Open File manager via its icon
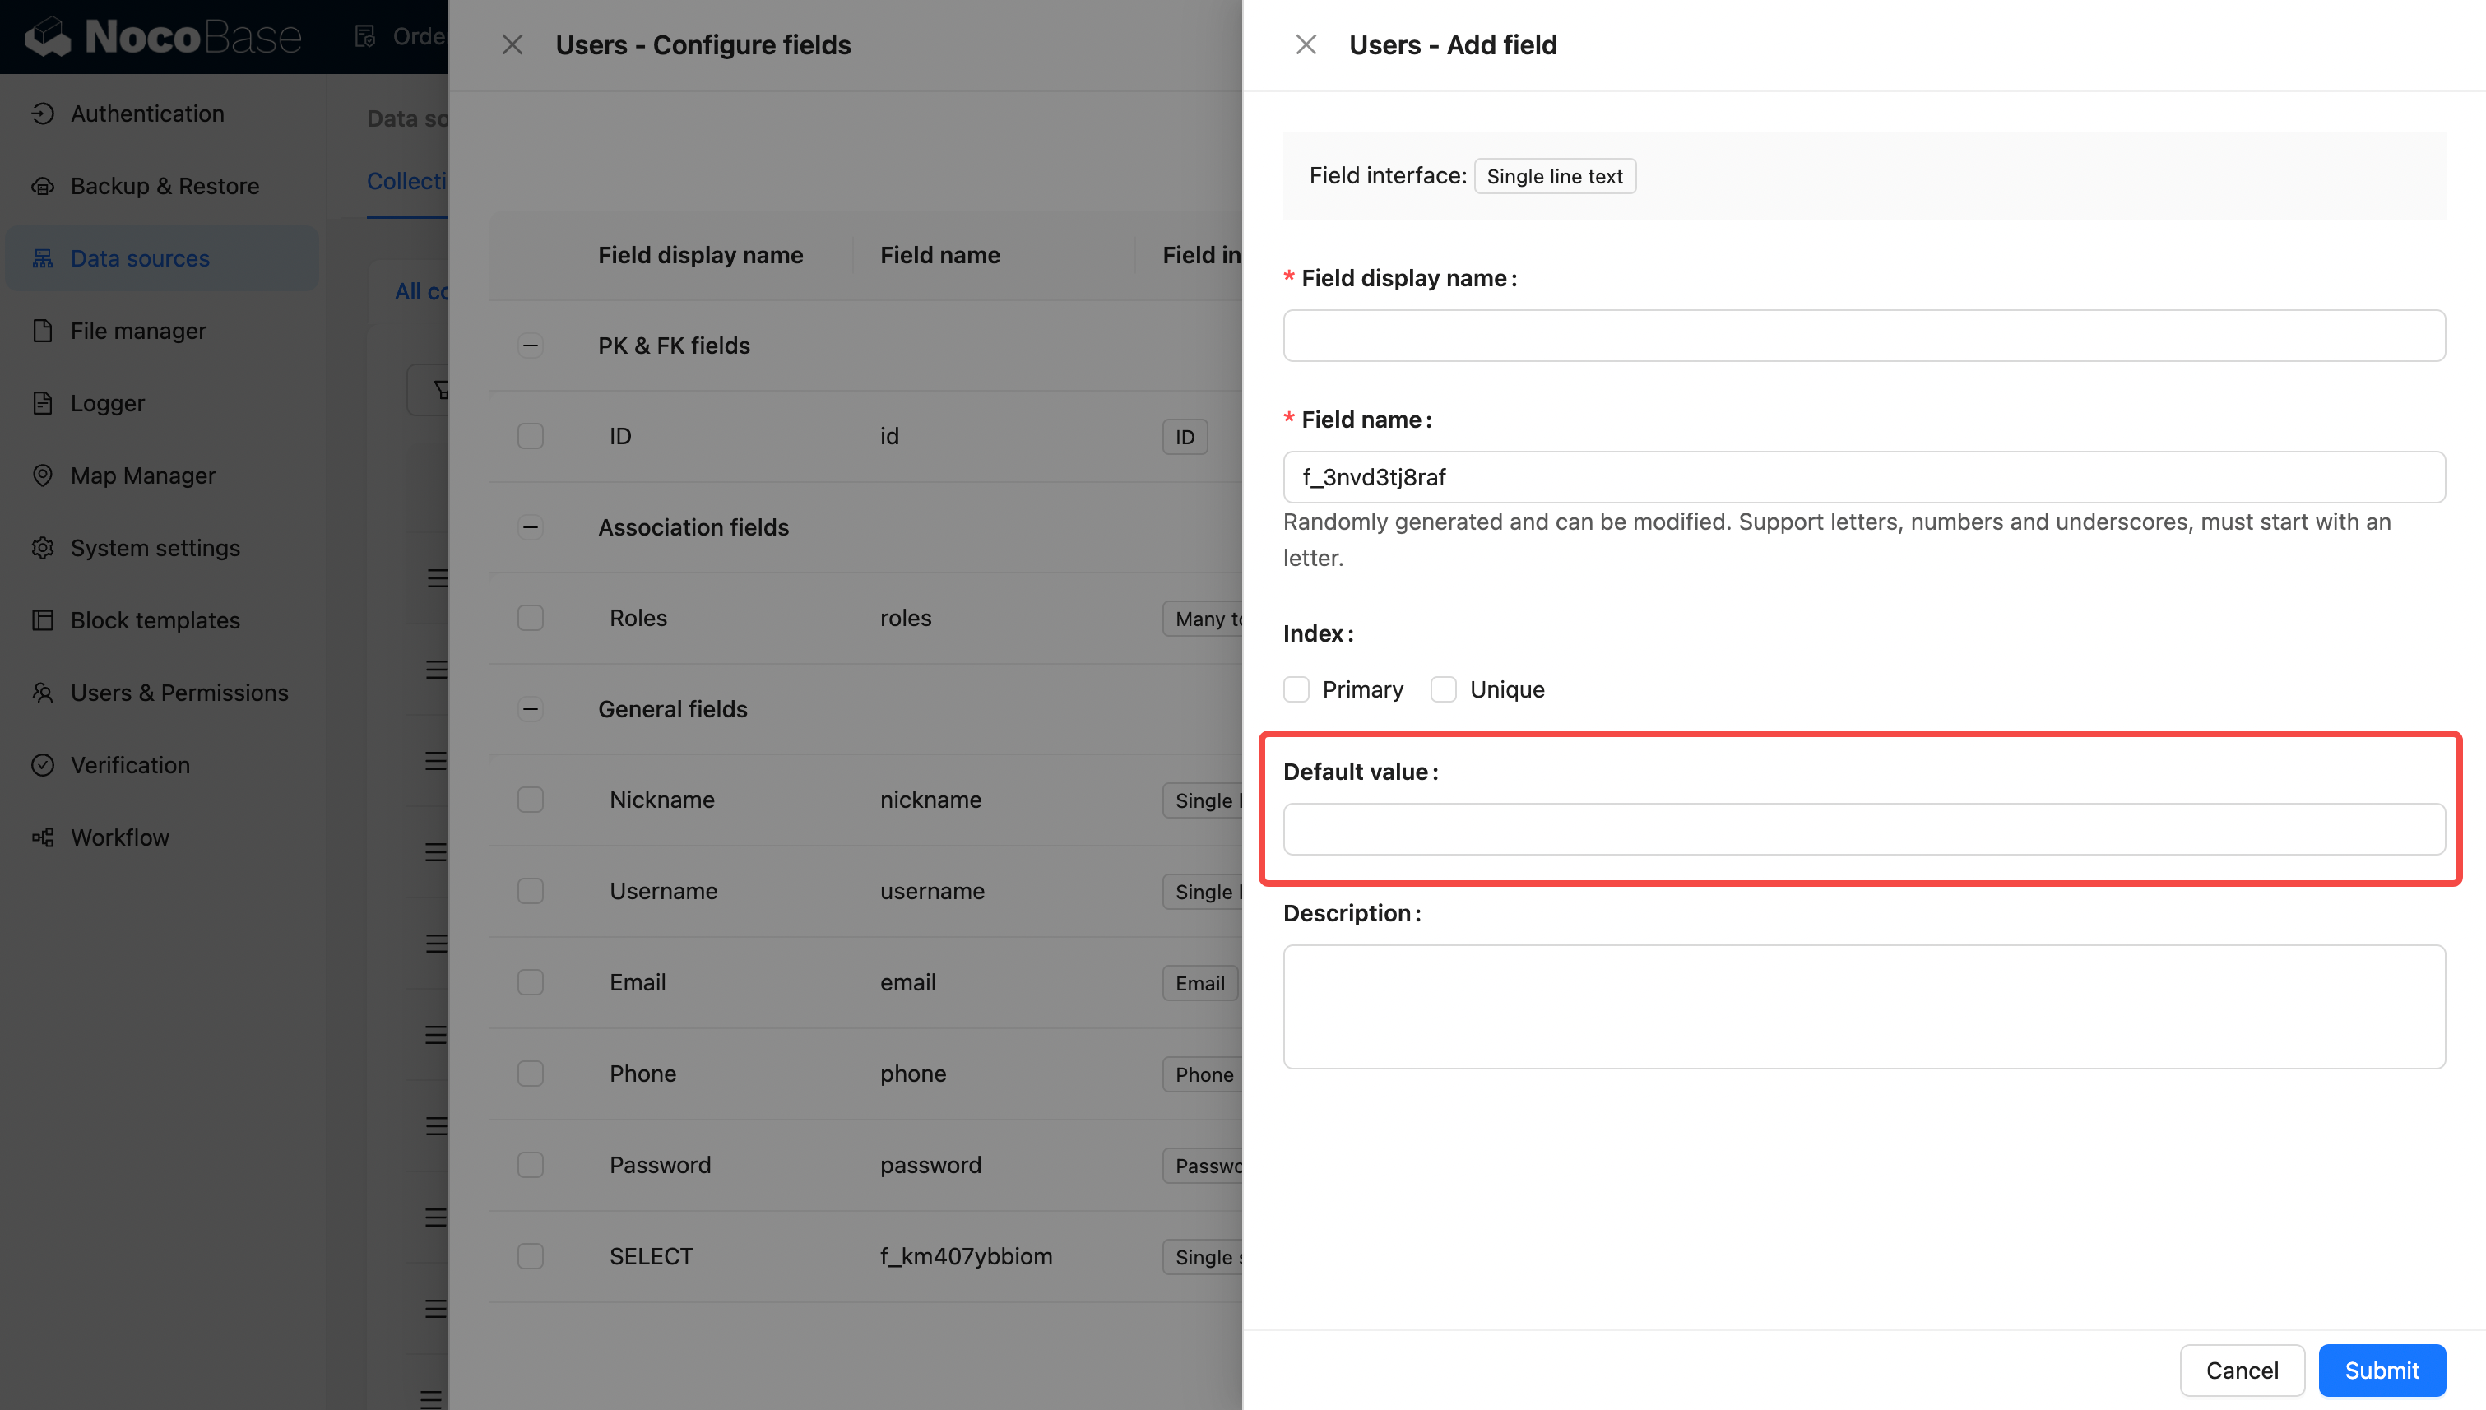Image resolution: width=2486 pixels, height=1410 pixels. (x=42, y=332)
